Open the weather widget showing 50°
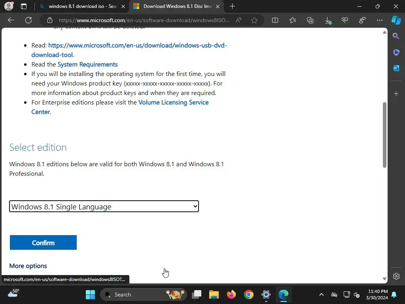Screen dimensions: 405x304 point(13,293)
